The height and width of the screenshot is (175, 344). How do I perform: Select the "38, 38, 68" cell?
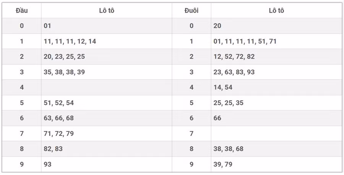[229, 149]
